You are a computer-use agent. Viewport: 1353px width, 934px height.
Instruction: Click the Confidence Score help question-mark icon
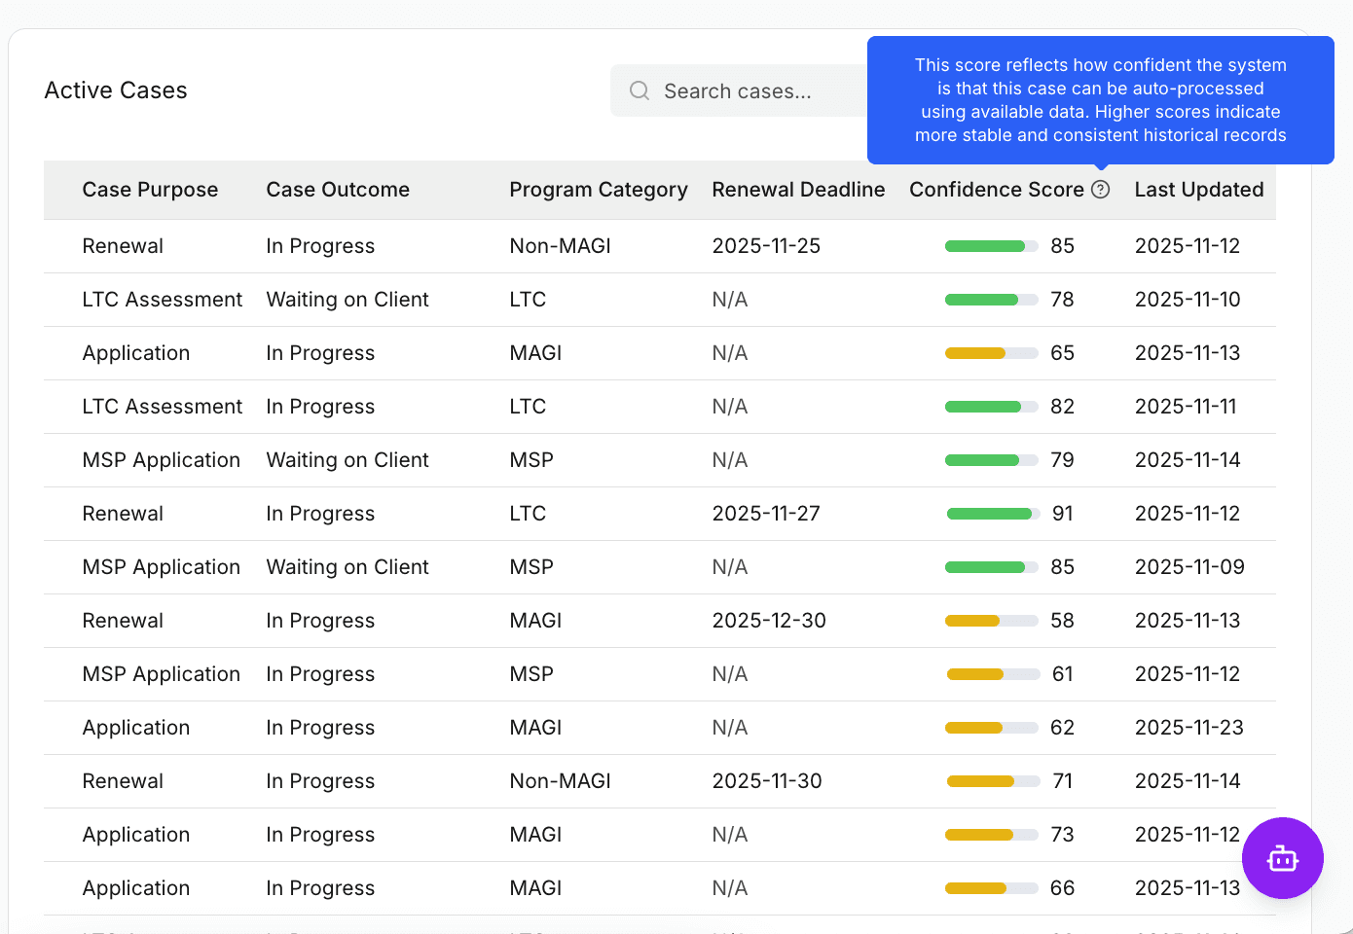(1101, 190)
